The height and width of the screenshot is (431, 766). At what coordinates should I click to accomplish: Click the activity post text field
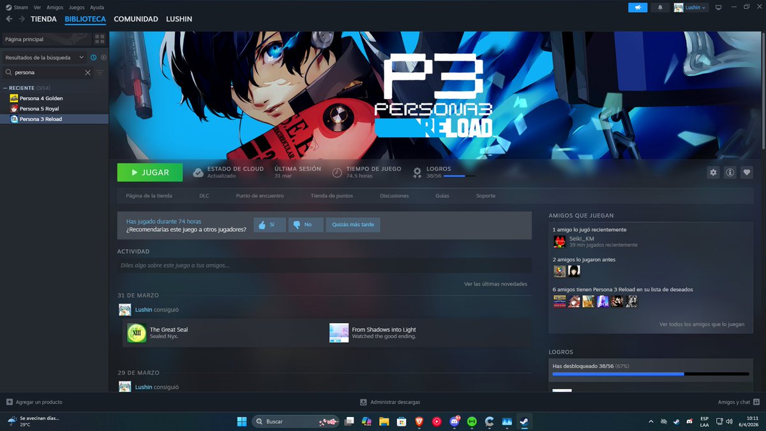pos(324,265)
